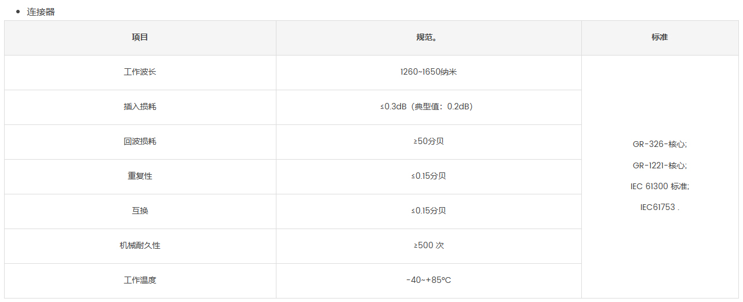Click the 重复性 row label
Viewport: 743px width, 302px height.
click(x=140, y=176)
